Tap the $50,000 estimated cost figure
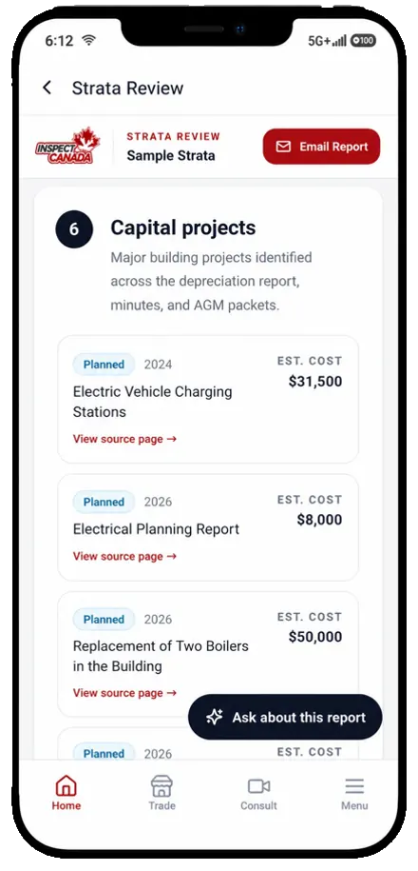 [314, 637]
